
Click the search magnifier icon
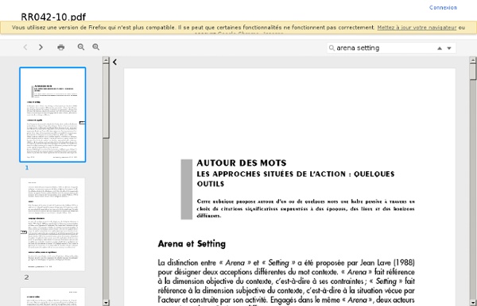332,48
